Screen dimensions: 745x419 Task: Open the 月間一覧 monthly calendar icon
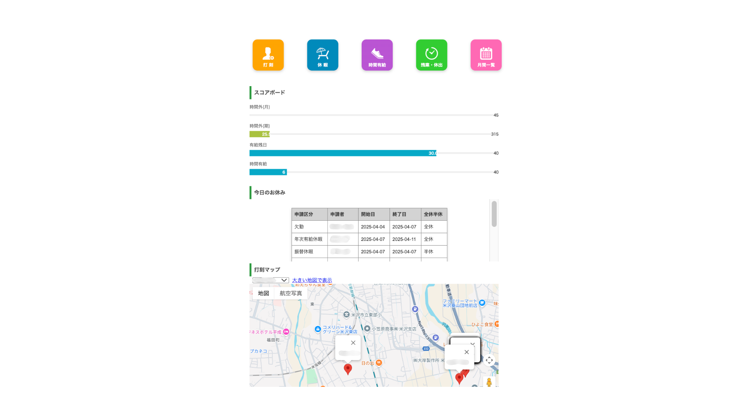tap(486, 55)
